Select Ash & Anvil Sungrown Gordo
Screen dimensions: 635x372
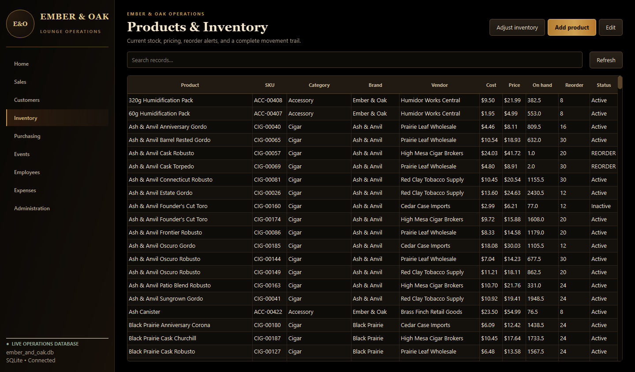(373, 299)
